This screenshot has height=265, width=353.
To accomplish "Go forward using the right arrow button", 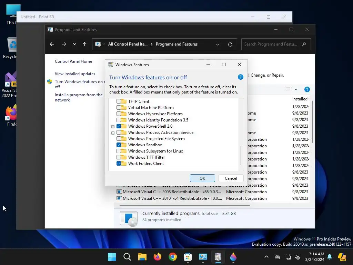I will [64, 44].
